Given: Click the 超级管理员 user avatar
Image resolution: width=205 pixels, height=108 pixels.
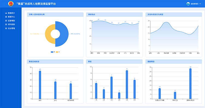Looking at the screenshot, I should click(188, 4).
